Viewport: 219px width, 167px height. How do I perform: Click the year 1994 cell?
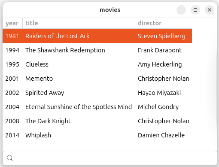tap(12, 50)
